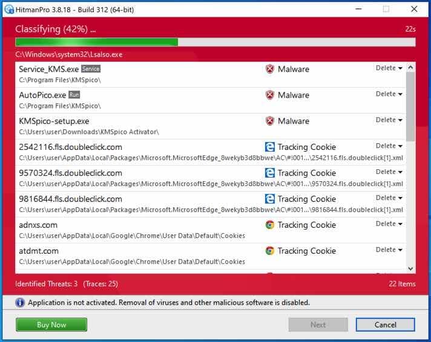431x342 pixels.
Task: Click the Identified Threats: 3 status text
Action: [x=47, y=284]
